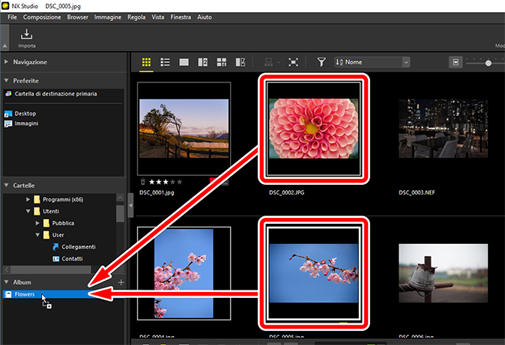
Task: Expand the Pubblica folder
Action: 37,223
